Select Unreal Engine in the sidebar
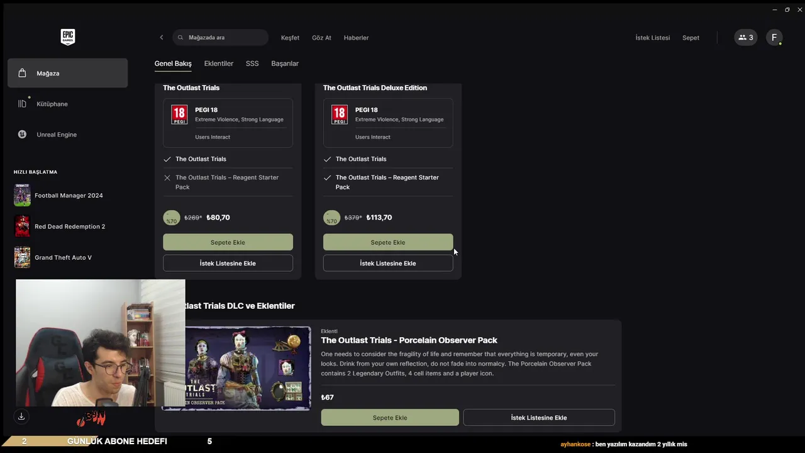Image resolution: width=805 pixels, height=453 pixels. click(x=67, y=135)
